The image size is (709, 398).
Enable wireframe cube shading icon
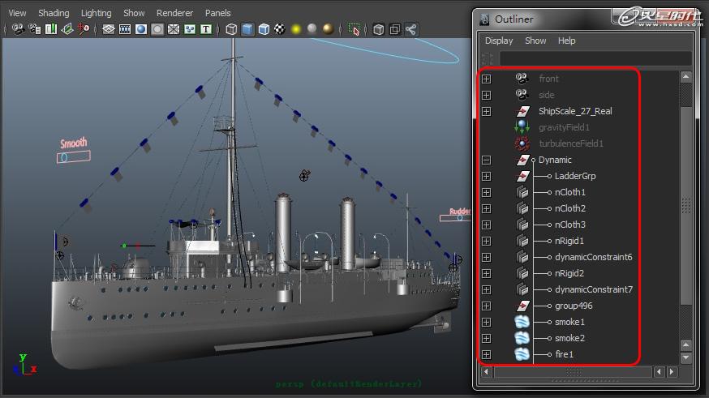point(231,29)
